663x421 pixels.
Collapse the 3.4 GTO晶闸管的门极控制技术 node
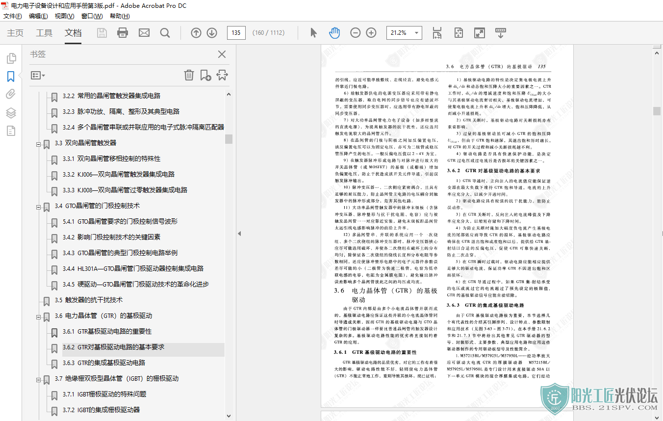(x=39, y=207)
